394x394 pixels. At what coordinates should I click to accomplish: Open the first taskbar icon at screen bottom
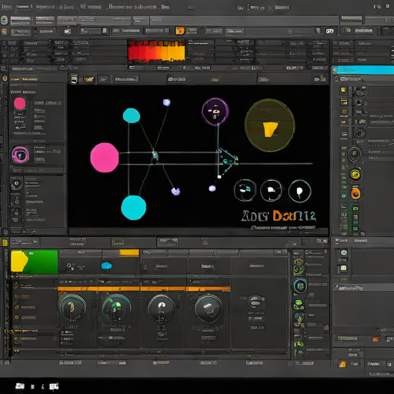(x=20, y=386)
